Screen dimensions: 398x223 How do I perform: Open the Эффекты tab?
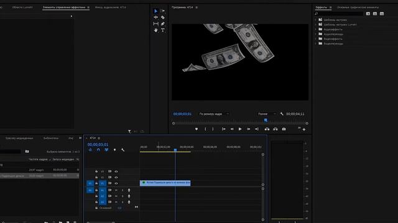[321, 7]
